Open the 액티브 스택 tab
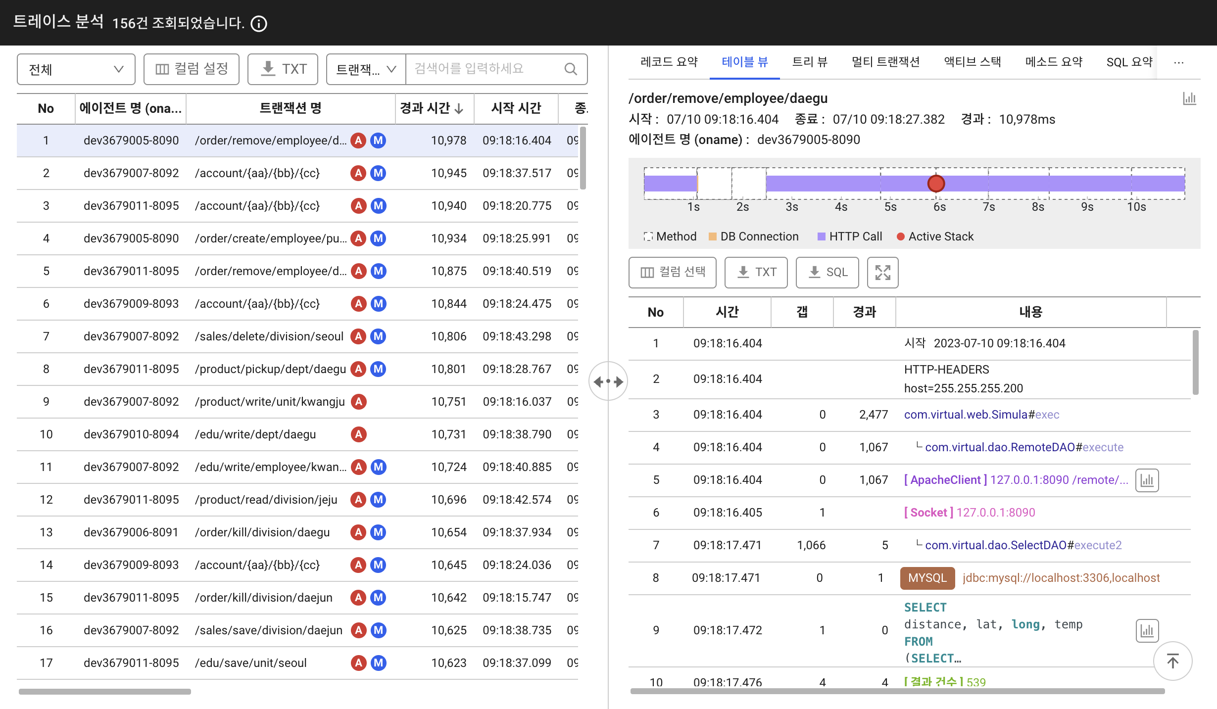Image resolution: width=1217 pixels, height=709 pixels. [x=972, y=62]
